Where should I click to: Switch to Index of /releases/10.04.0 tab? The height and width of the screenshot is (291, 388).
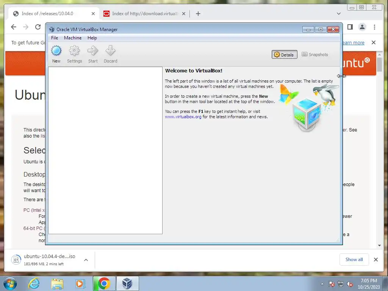click(x=54, y=14)
